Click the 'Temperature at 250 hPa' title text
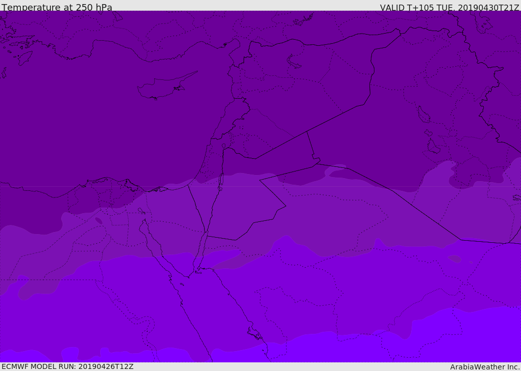The image size is (521, 371). pos(57,7)
